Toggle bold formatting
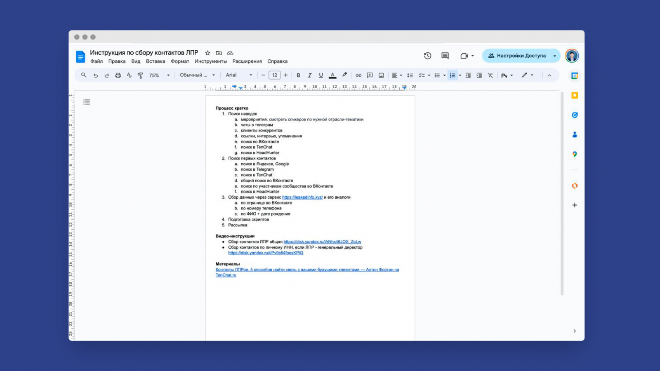Viewport: 660px width, 371px height. [298, 75]
